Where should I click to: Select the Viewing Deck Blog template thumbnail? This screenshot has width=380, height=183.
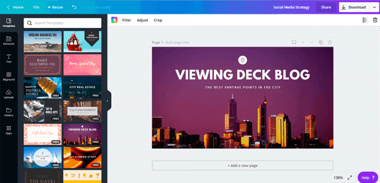coord(83,134)
